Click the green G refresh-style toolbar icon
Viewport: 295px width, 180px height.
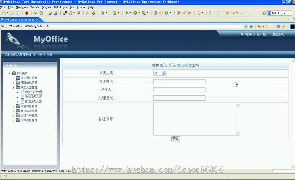coord(167,13)
